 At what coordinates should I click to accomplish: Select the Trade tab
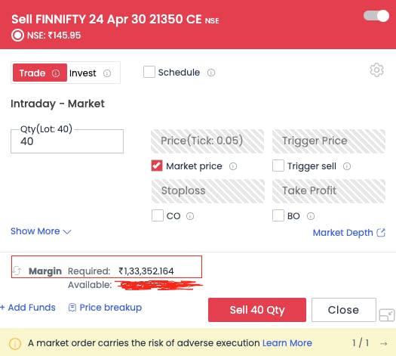(x=40, y=73)
